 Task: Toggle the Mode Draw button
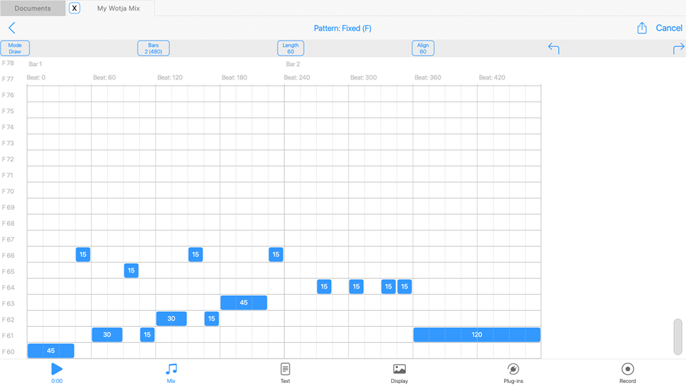[15, 48]
